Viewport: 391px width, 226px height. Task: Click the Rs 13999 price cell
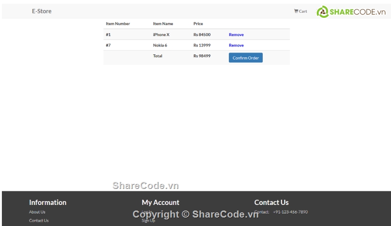tap(202, 45)
